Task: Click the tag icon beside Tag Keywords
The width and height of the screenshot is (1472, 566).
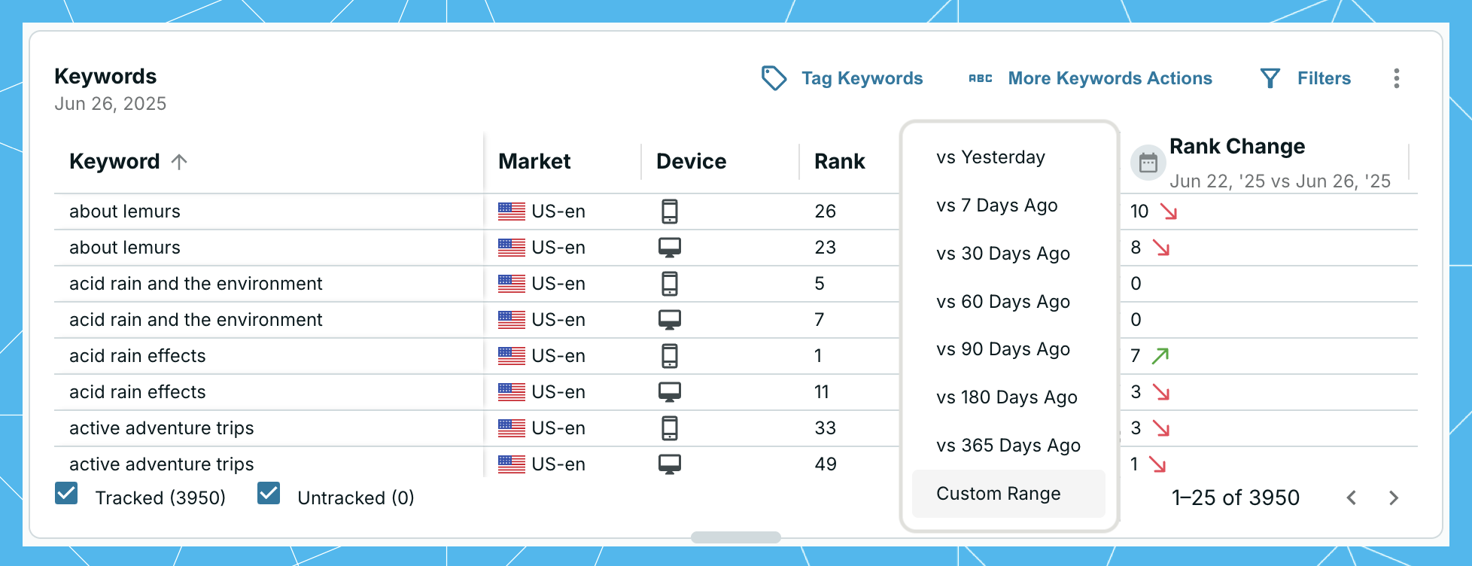Action: click(774, 78)
